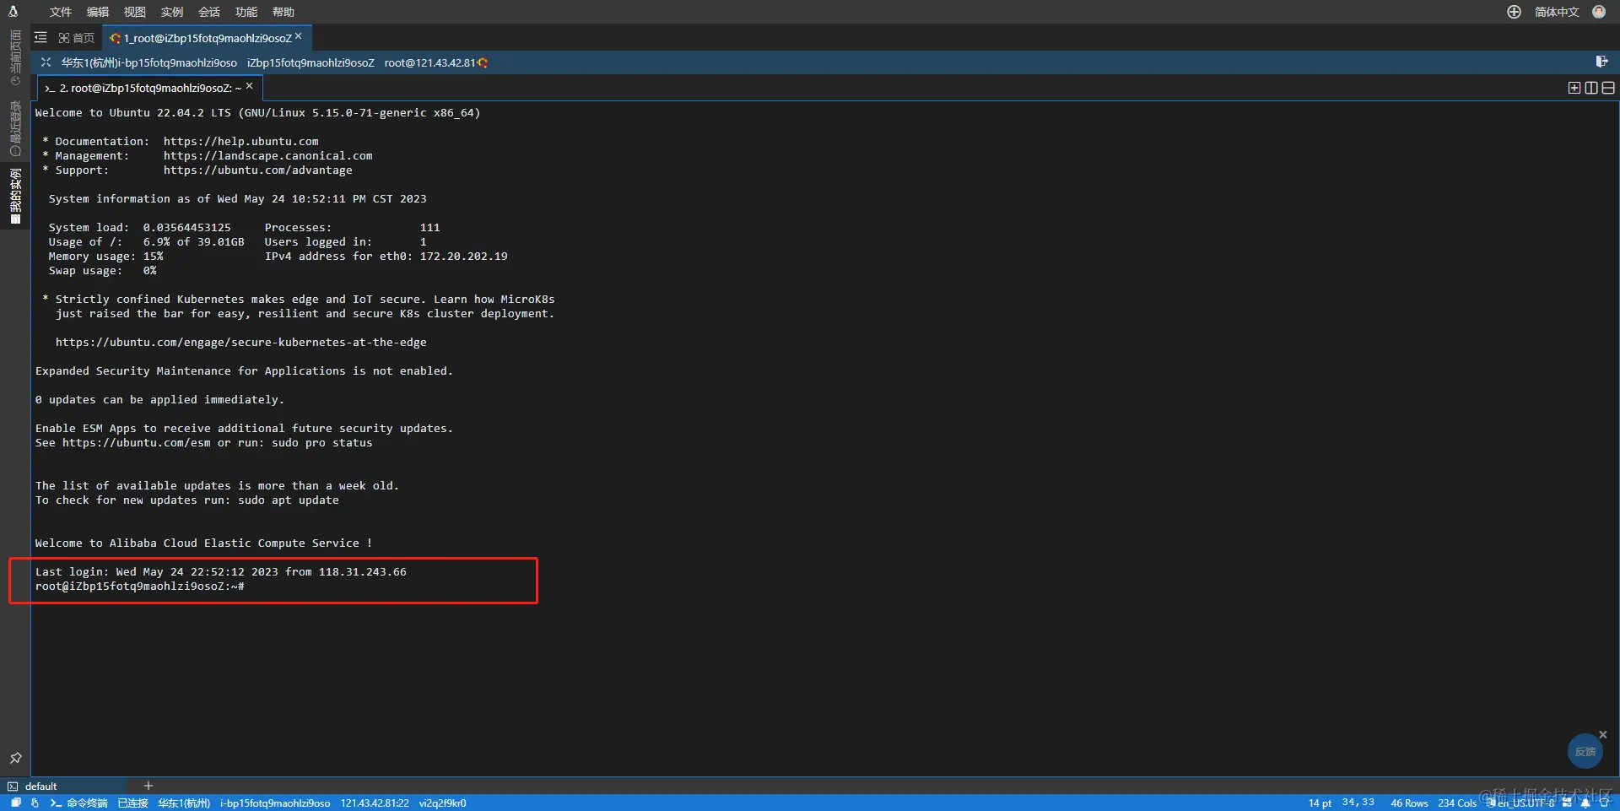Click vi2q2f9kr0 in the status bar

tap(443, 803)
